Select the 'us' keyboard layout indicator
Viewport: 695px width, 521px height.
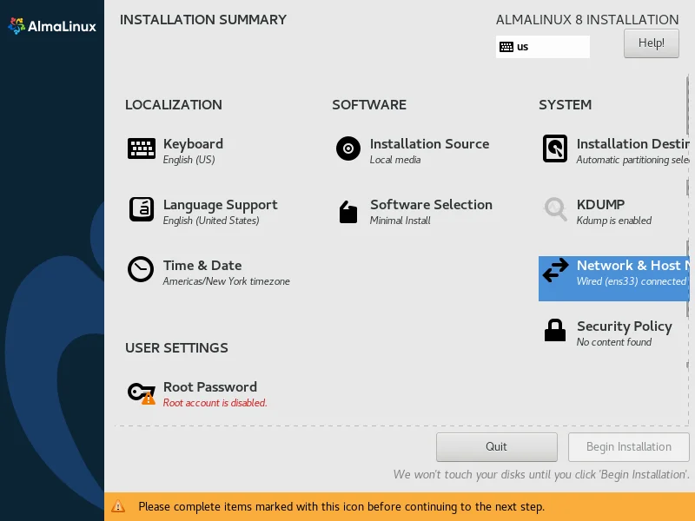click(x=542, y=47)
